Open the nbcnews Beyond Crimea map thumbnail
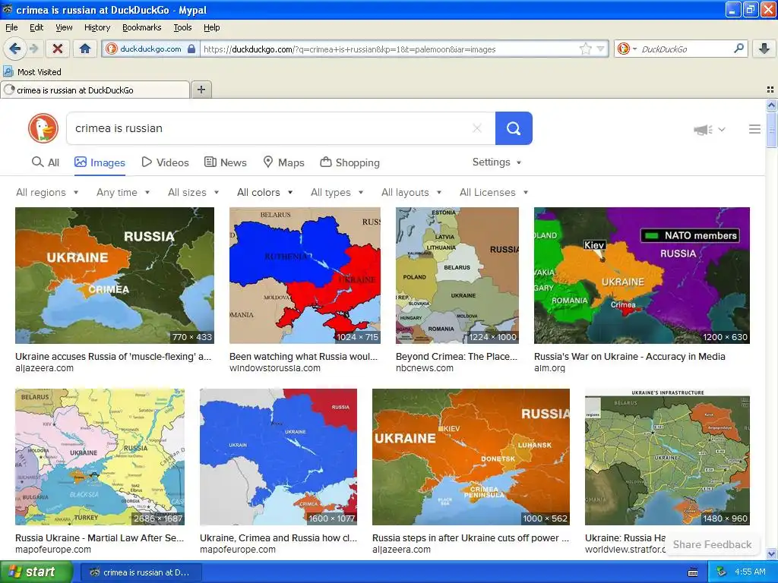Viewport: 778px width, 583px height. click(x=457, y=276)
